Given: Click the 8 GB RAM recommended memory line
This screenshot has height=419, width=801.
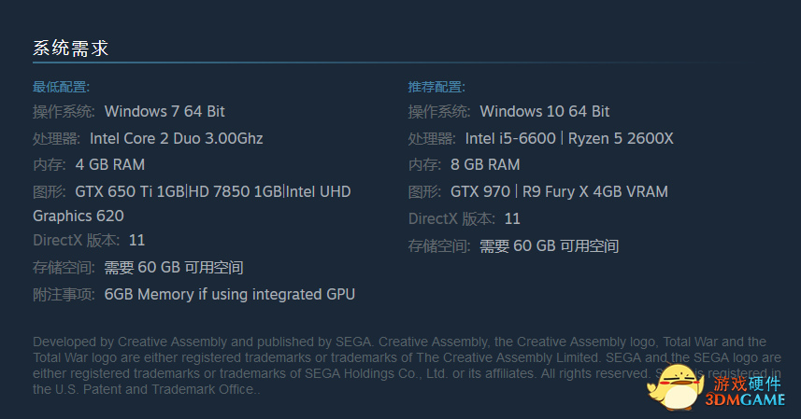Looking at the screenshot, I should tap(464, 164).
